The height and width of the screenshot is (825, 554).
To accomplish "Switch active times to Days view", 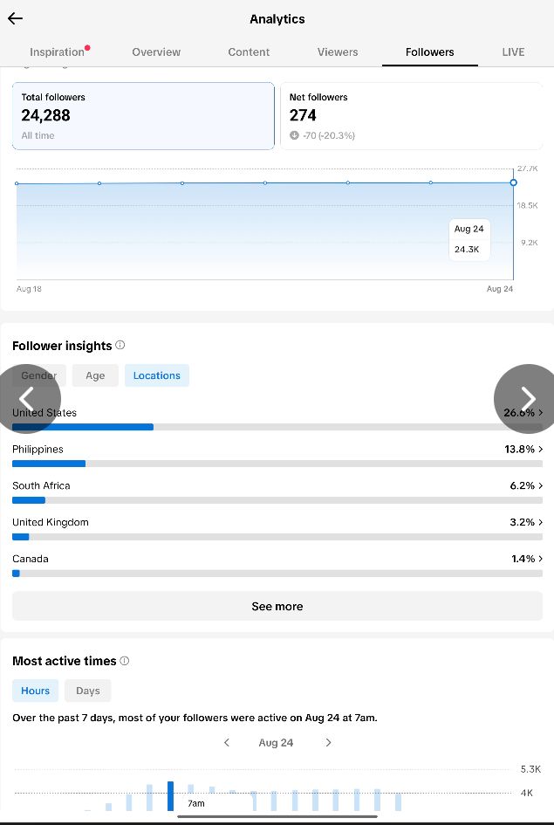I will (88, 691).
